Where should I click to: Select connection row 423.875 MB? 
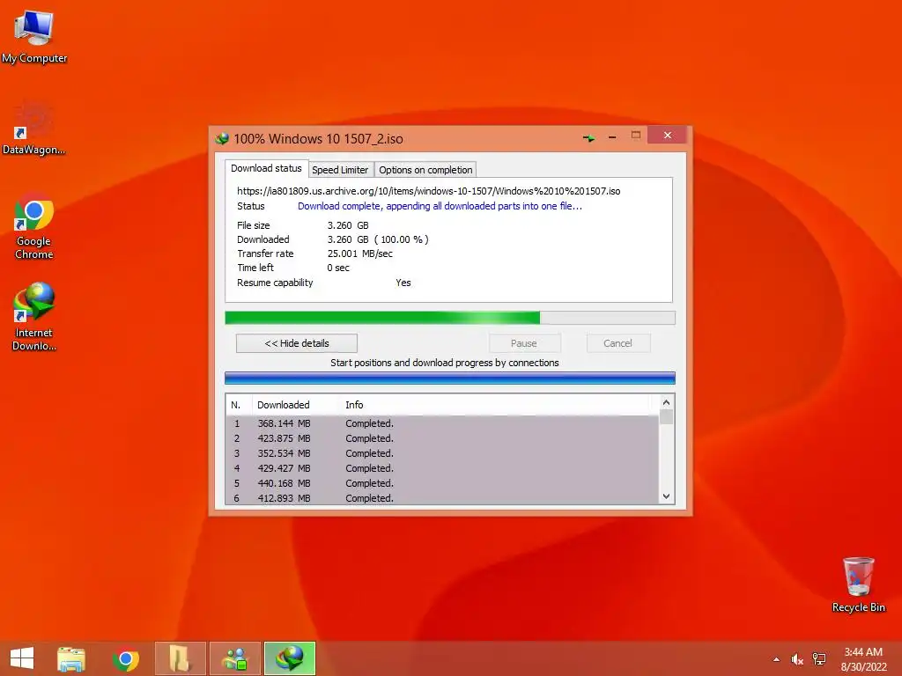pyautogui.click(x=442, y=438)
